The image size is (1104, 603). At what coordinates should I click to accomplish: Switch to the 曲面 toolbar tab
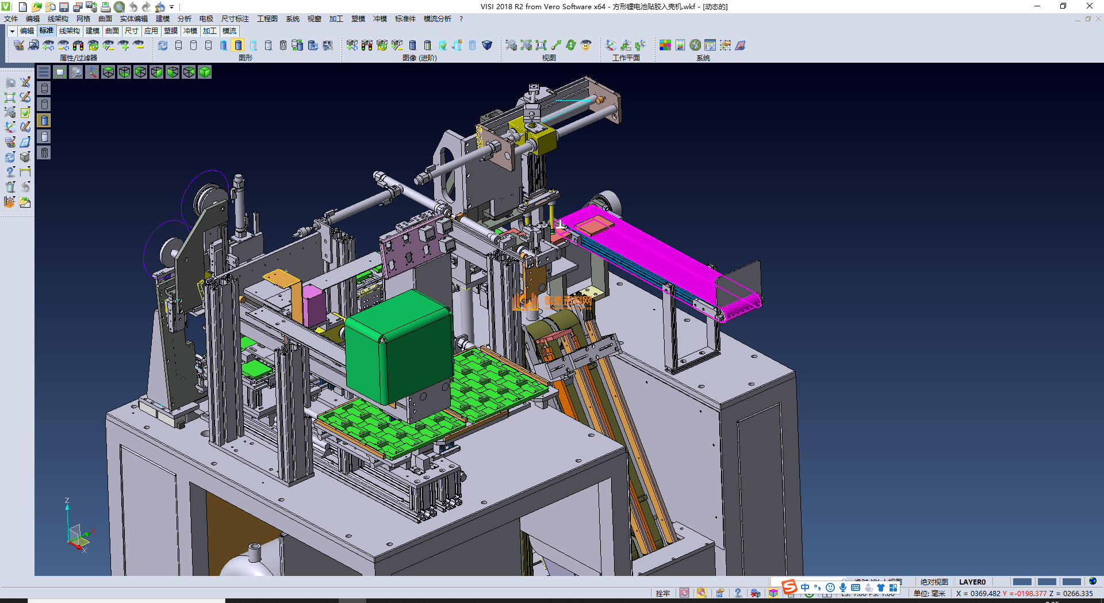[x=112, y=31]
